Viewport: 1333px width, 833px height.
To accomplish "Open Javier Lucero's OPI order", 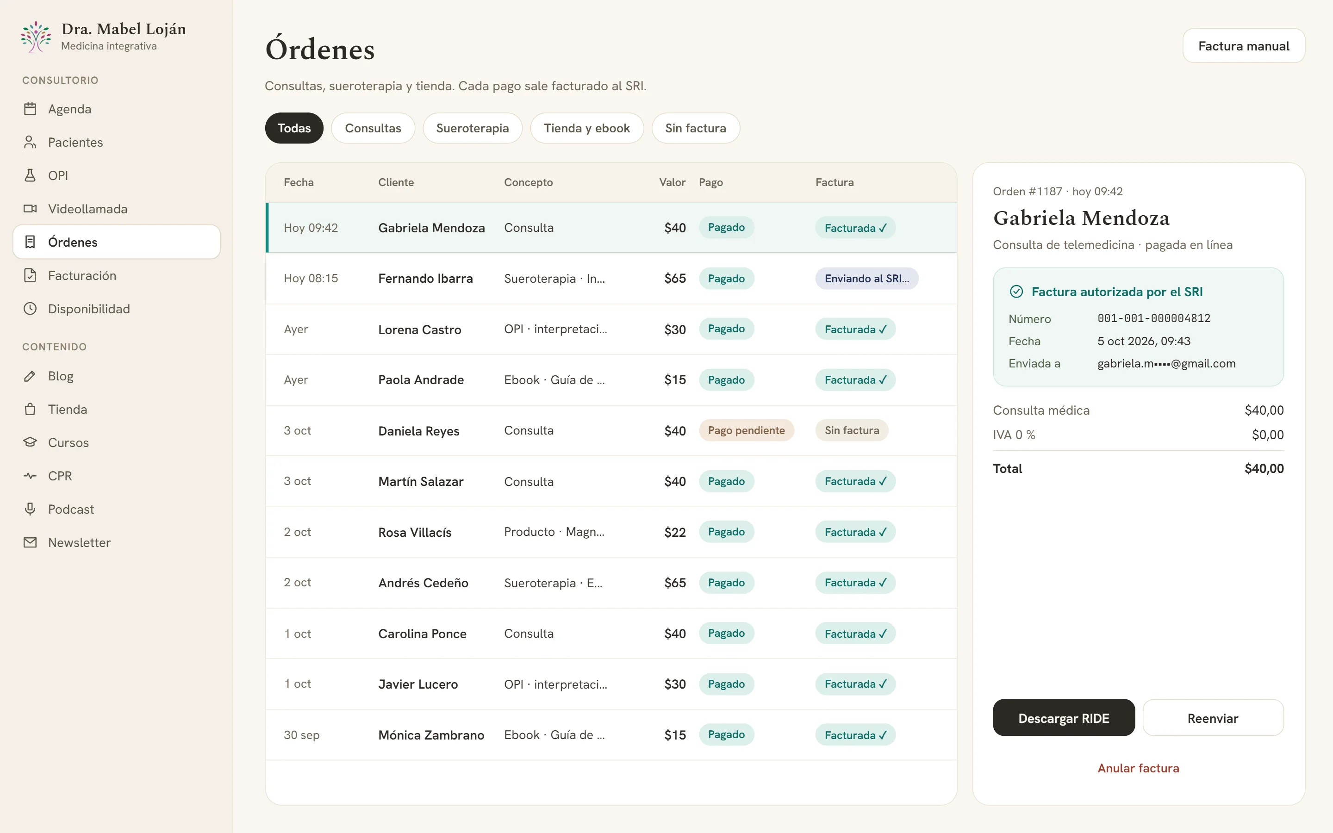I will (x=611, y=684).
